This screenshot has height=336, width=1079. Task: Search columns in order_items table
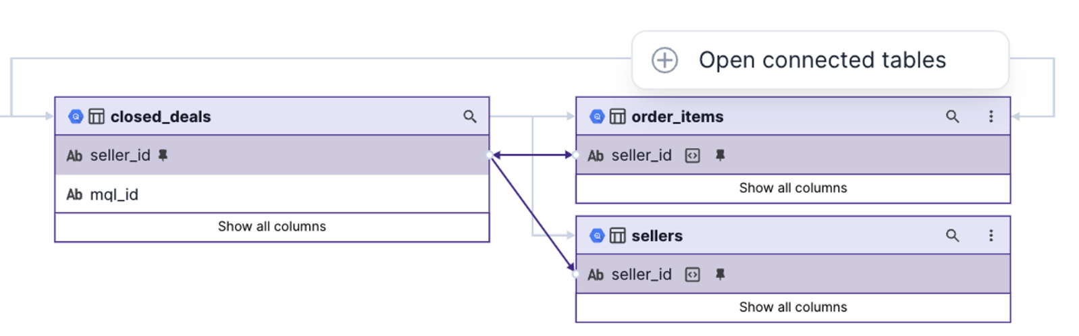(952, 117)
